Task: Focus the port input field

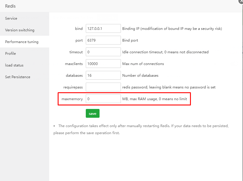Action: tap(103, 40)
